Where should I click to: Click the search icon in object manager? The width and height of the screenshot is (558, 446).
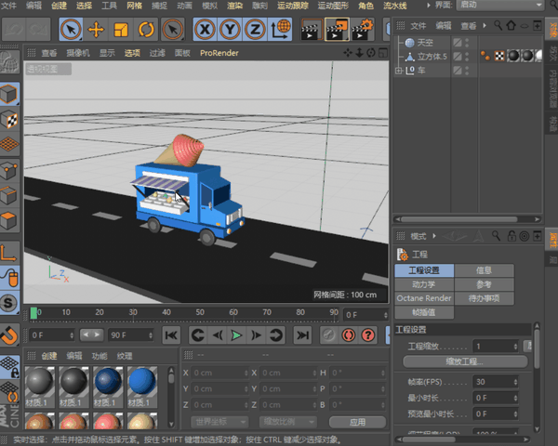point(496,25)
